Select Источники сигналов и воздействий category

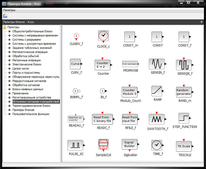coord(36,102)
